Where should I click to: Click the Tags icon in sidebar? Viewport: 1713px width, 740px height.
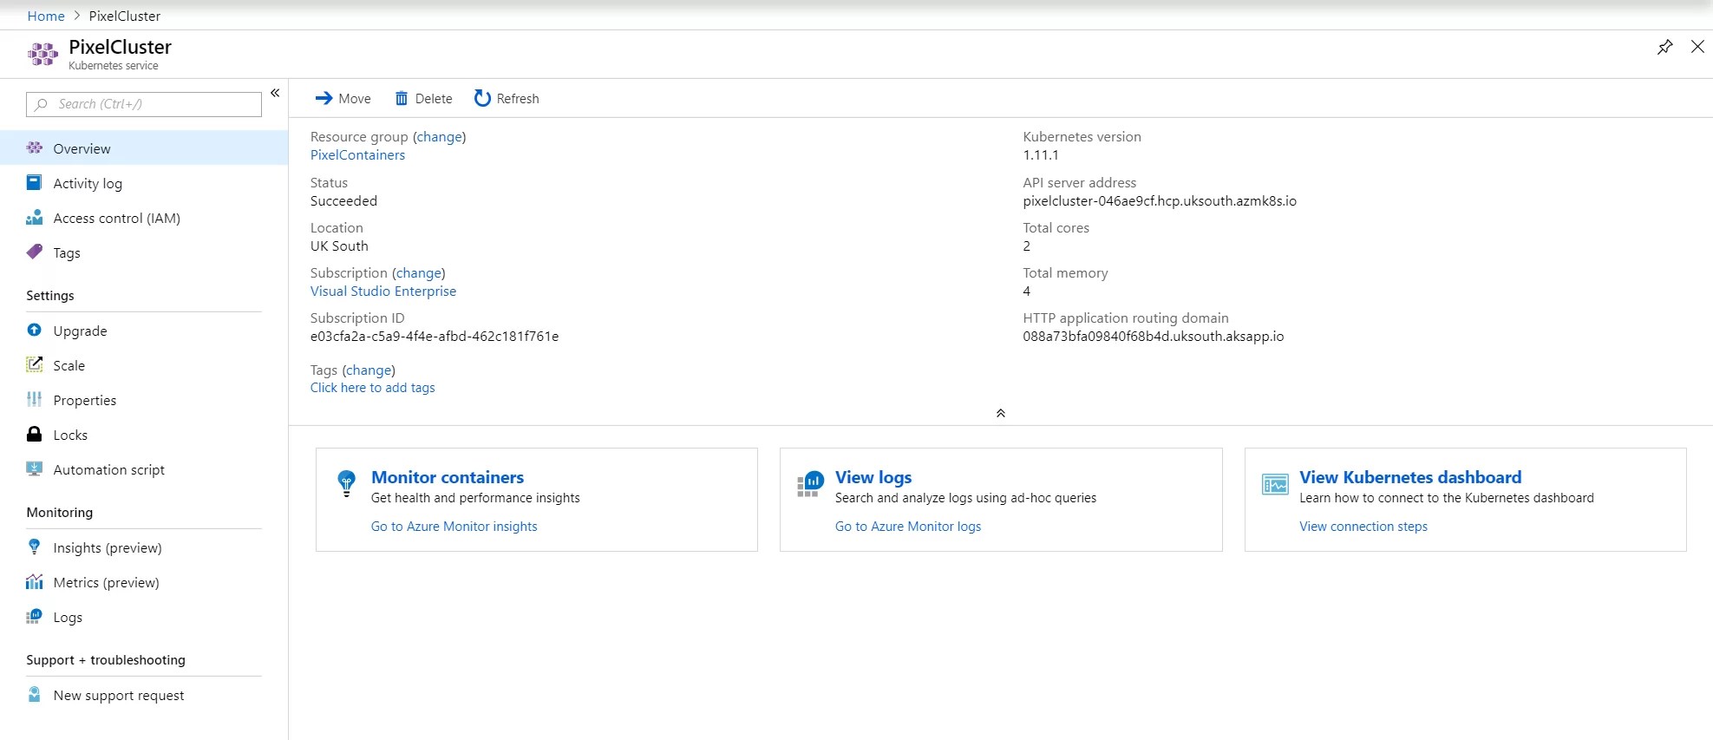[35, 252]
